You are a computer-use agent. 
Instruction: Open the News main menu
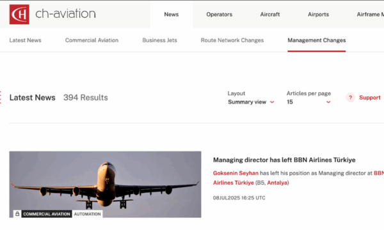[171, 15]
